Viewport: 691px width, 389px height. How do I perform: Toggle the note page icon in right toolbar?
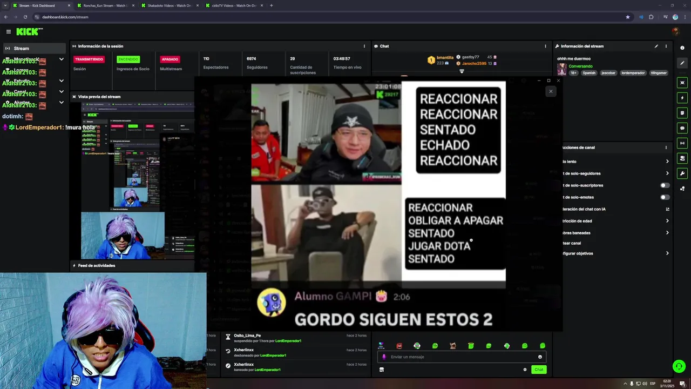pyautogui.click(x=682, y=113)
